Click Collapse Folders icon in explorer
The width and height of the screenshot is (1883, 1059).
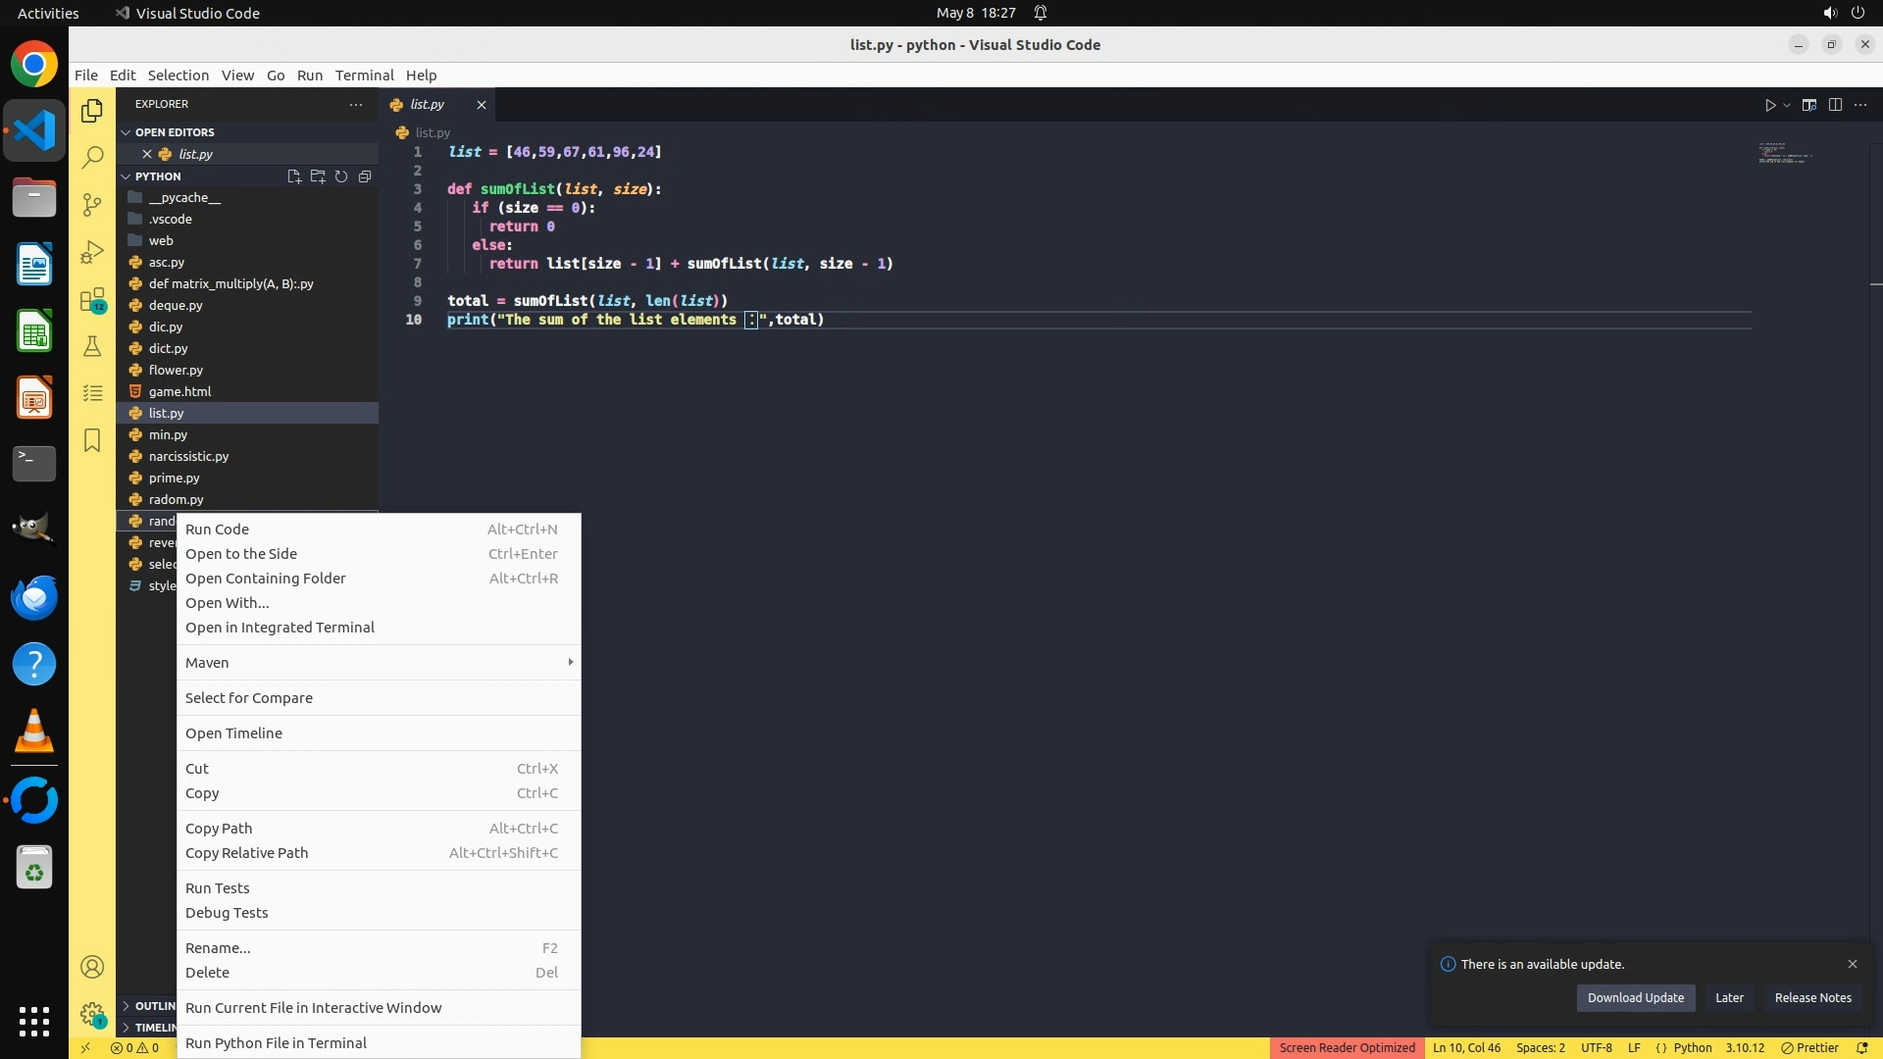pos(365,176)
